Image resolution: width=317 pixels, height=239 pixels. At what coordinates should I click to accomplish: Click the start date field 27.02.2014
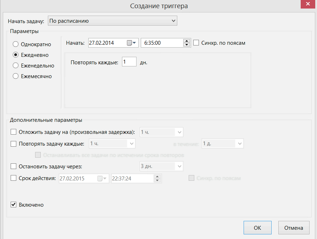[106, 43]
